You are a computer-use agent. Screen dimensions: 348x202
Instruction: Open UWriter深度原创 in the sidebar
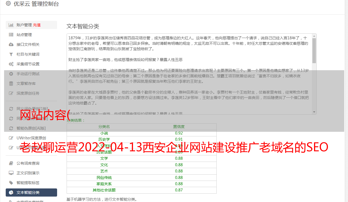(x=31, y=138)
